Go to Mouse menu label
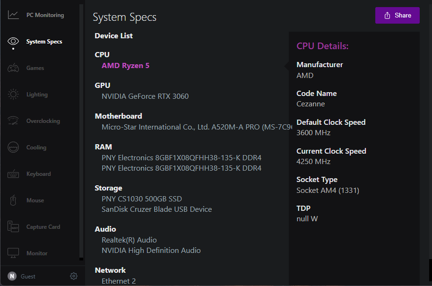432x286 pixels. (35, 200)
